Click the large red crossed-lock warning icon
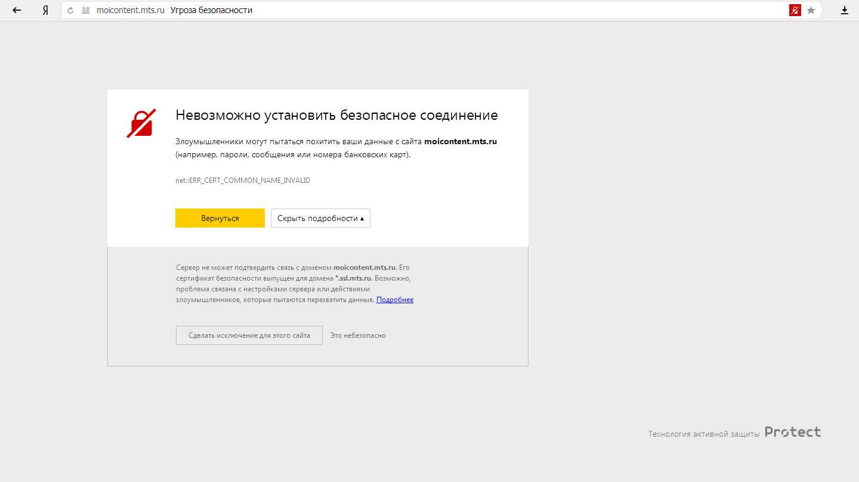Screen dimensions: 859x482 [141, 123]
